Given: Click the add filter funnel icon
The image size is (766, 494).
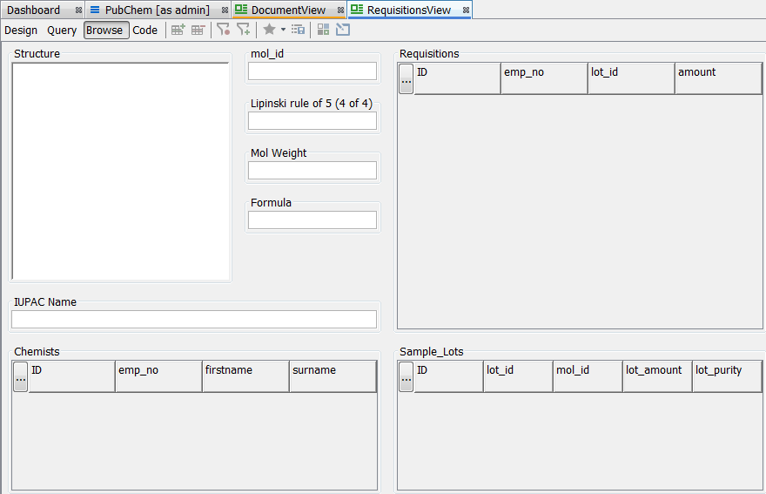Looking at the screenshot, I should (244, 30).
